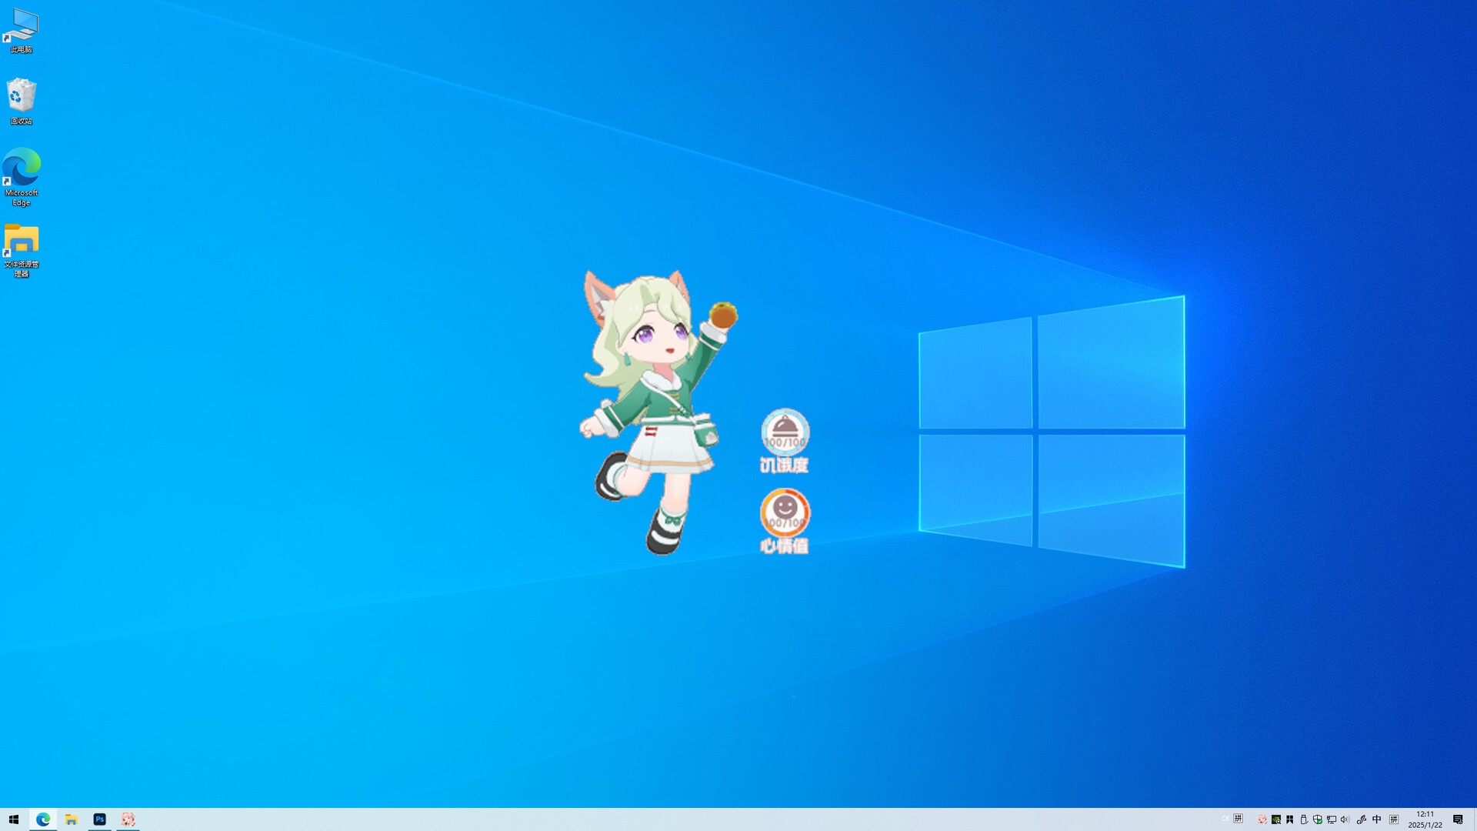Screen dimensions: 1477x831
Task: Open the Windows Start menu
Action: pyautogui.click(x=14, y=819)
